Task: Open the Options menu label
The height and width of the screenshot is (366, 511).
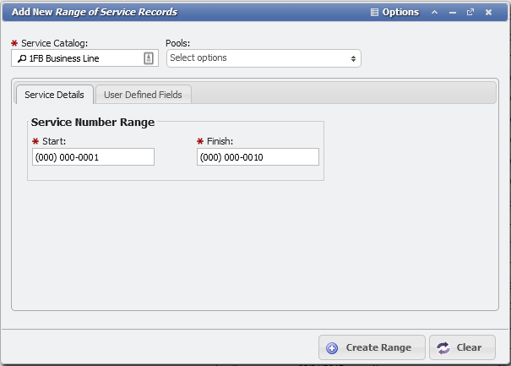Action: 400,13
